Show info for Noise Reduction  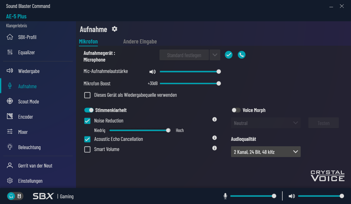point(215,119)
